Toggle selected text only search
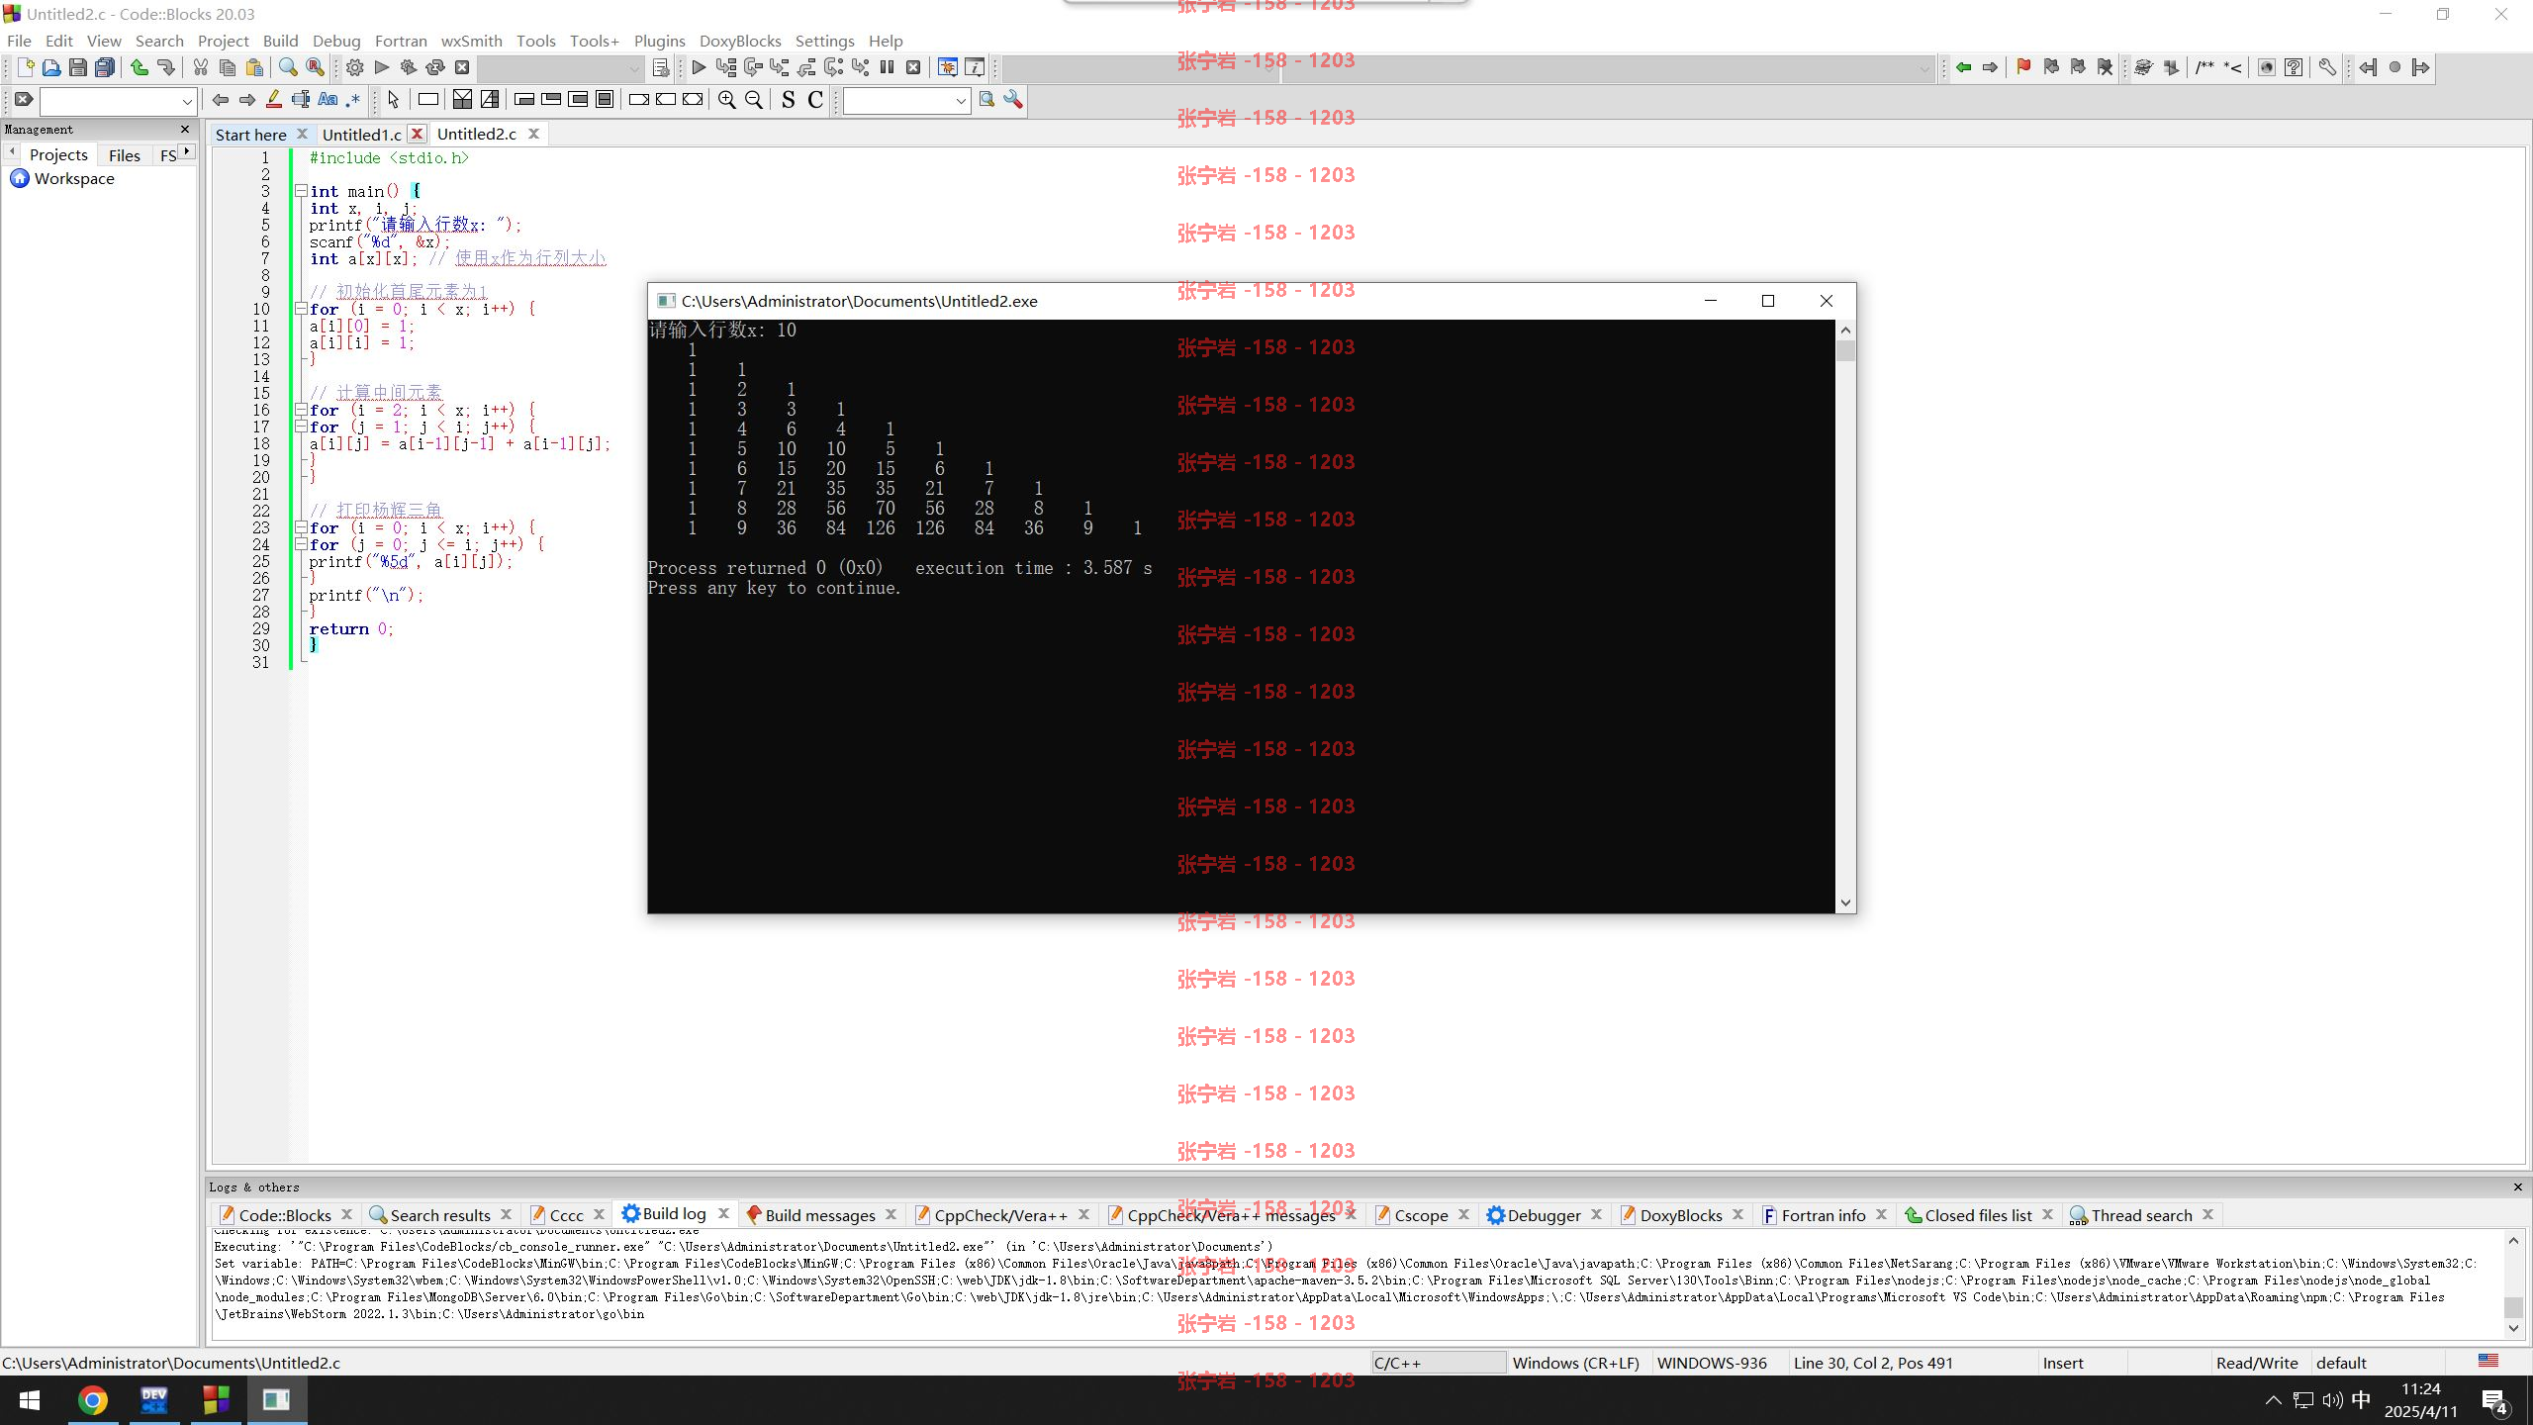The image size is (2533, 1425). [x=301, y=100]
